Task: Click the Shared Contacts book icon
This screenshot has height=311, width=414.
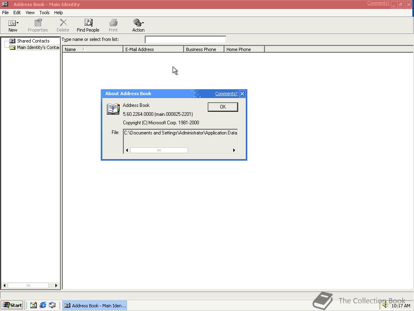Action: [x=12, y=41]
